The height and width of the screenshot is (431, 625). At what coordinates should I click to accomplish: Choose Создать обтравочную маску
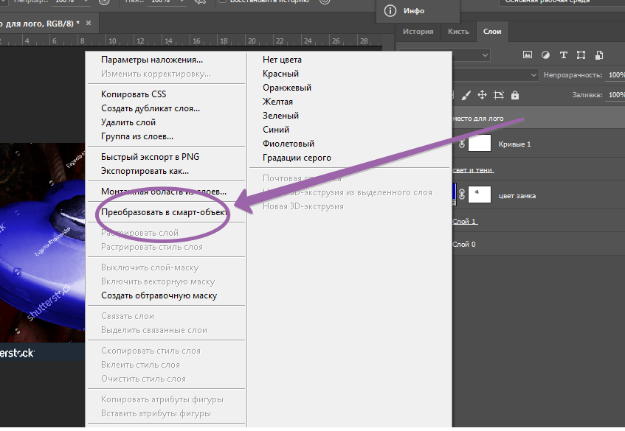(159, 295)
